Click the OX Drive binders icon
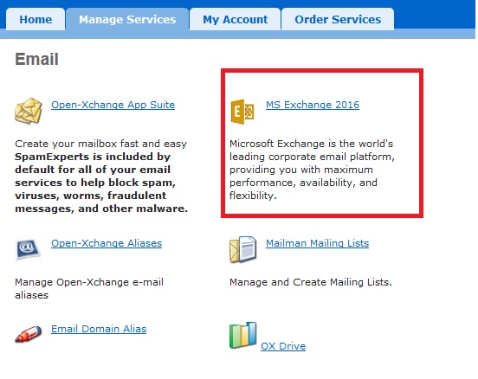 tap(243, 335)
